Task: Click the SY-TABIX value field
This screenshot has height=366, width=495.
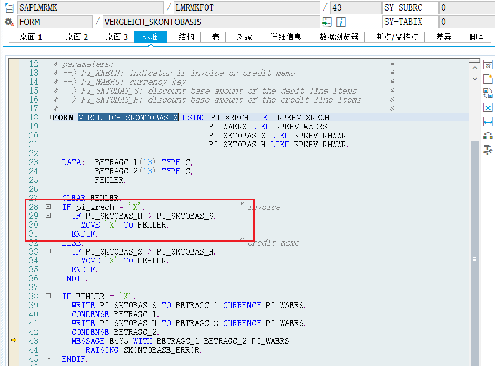Action: tap(467, 22)
